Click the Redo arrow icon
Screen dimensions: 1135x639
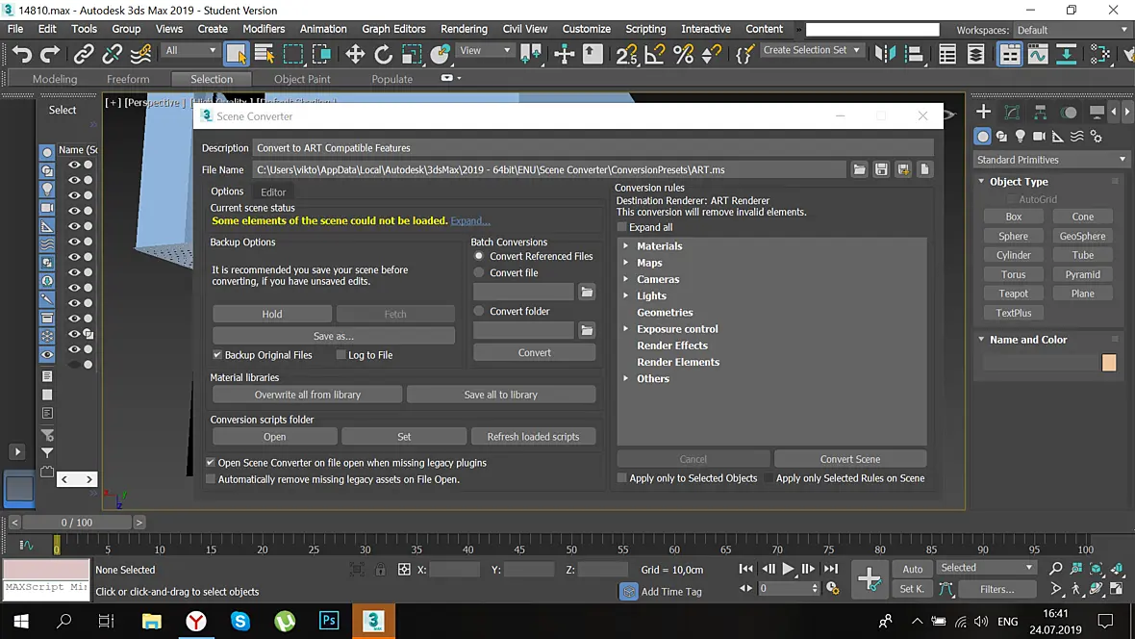[49, 54]
